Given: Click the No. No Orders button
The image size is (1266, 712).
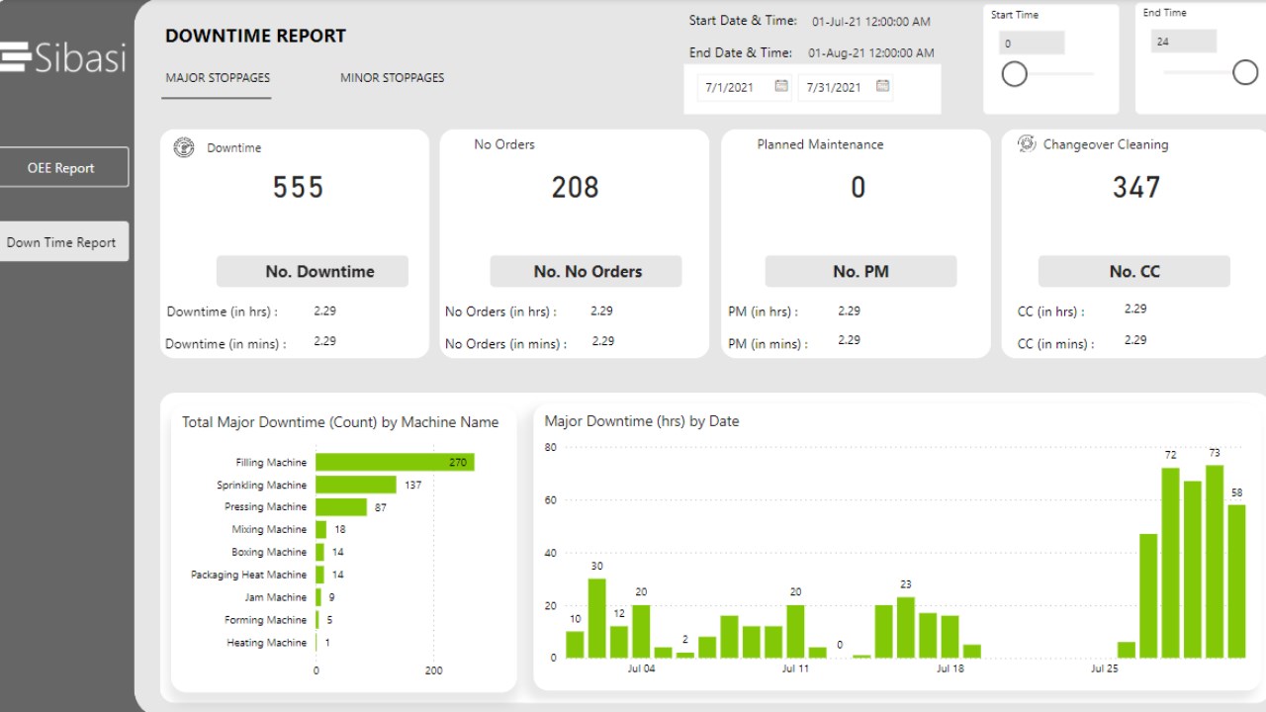Looking at the screenshot, I should click(587, 271).
